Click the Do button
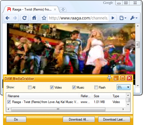Image resolution: width=143 pixels, height=125 pixels. tap(16, 119)
